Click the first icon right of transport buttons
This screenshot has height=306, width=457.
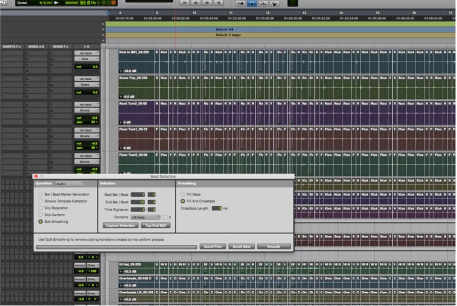point(240,3)
